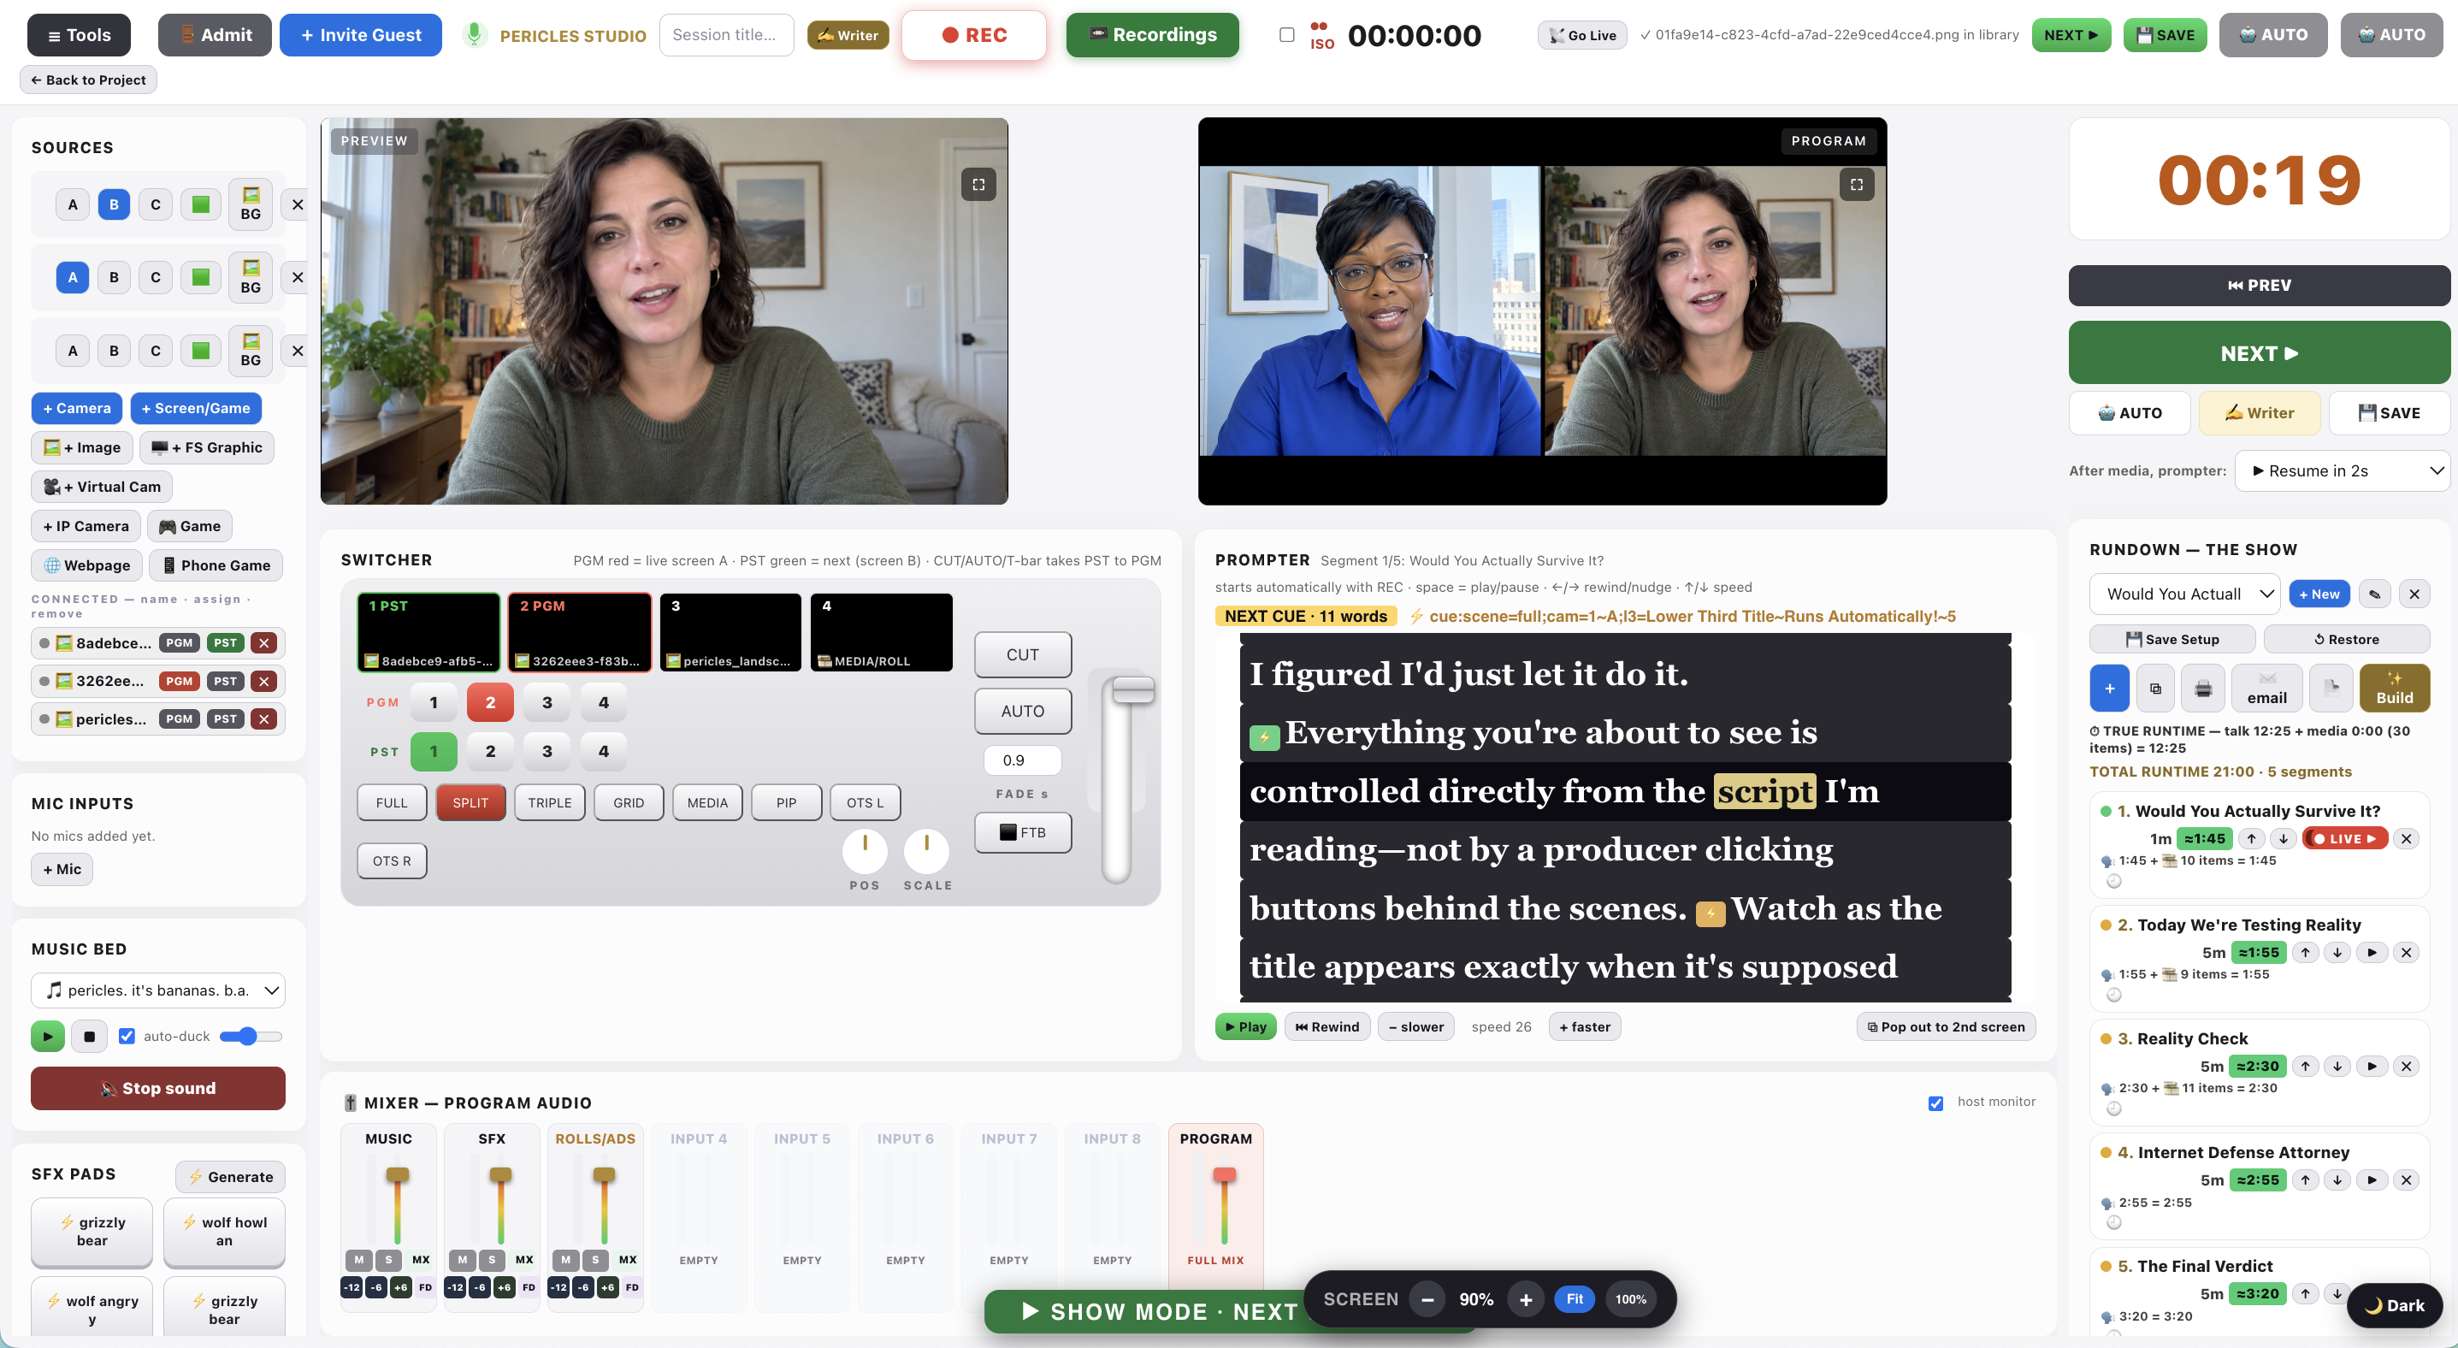The height and width of the screenshot is (1348, 2458).
Task: Click the pencil icon to rename the rundown
Action: (x=2375, y=594)
